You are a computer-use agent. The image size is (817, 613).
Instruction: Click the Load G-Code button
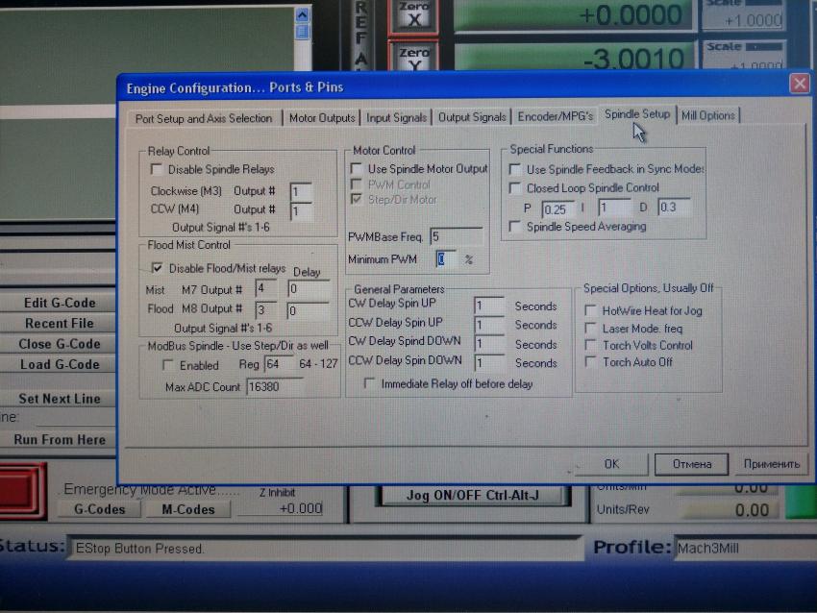pyautogui.click(x=60, y=365)
